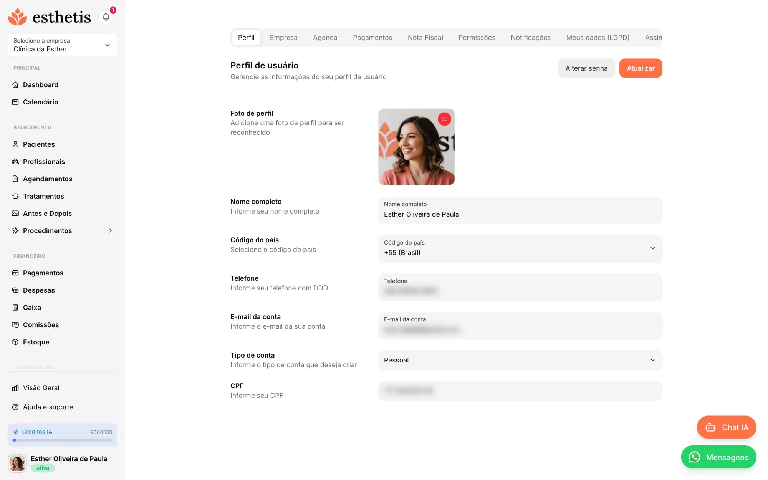
Task: Click the Agendamentos document icon
Action: 15,179
